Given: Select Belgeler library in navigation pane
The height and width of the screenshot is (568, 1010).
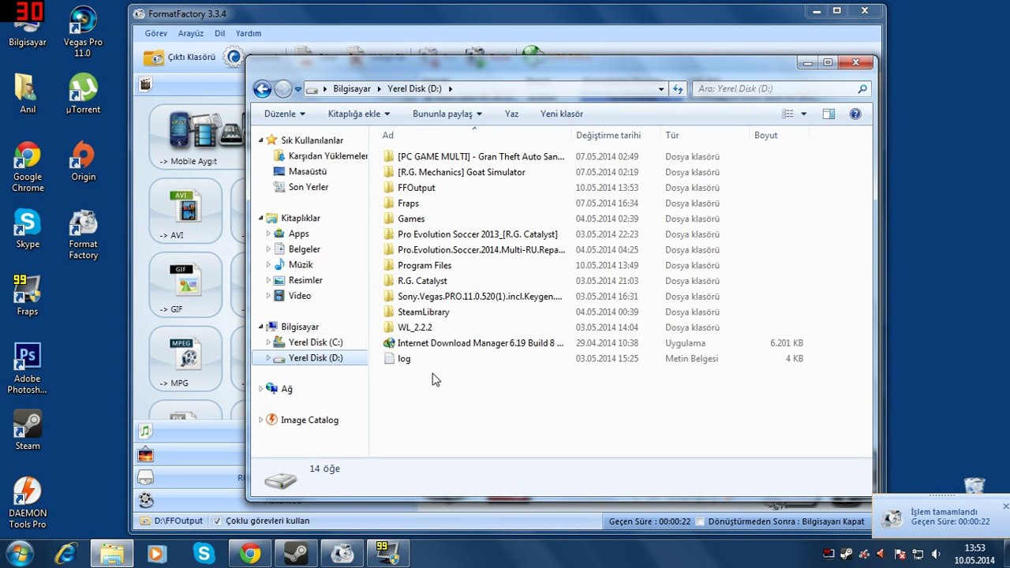Looking at the screenshot, I should click(304, 249).
